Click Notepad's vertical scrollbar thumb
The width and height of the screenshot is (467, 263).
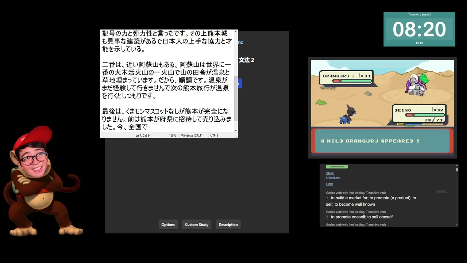[236, 99]
